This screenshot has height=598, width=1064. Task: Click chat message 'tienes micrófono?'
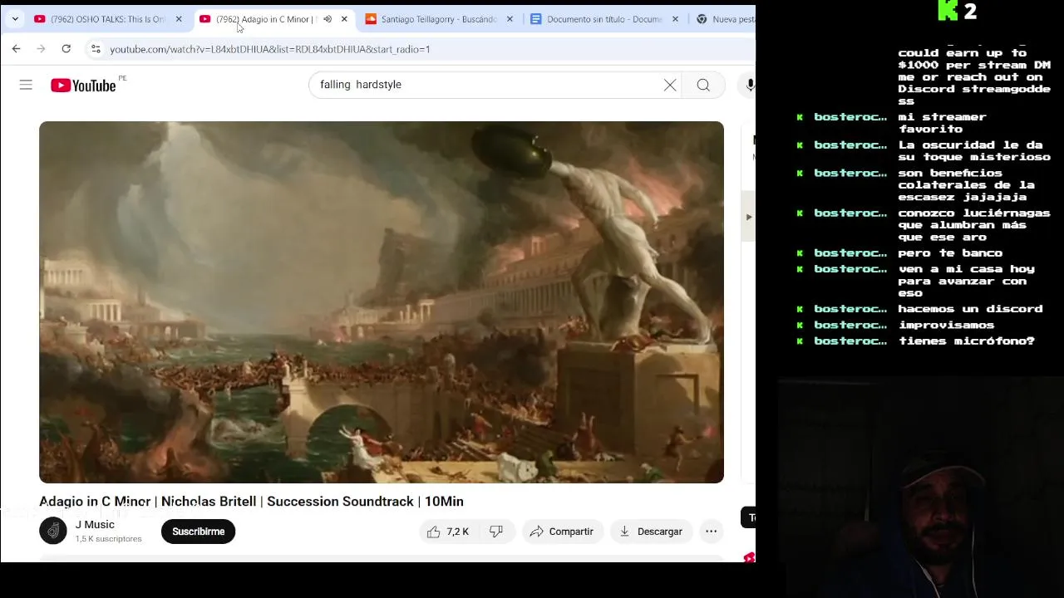point(966,341)
